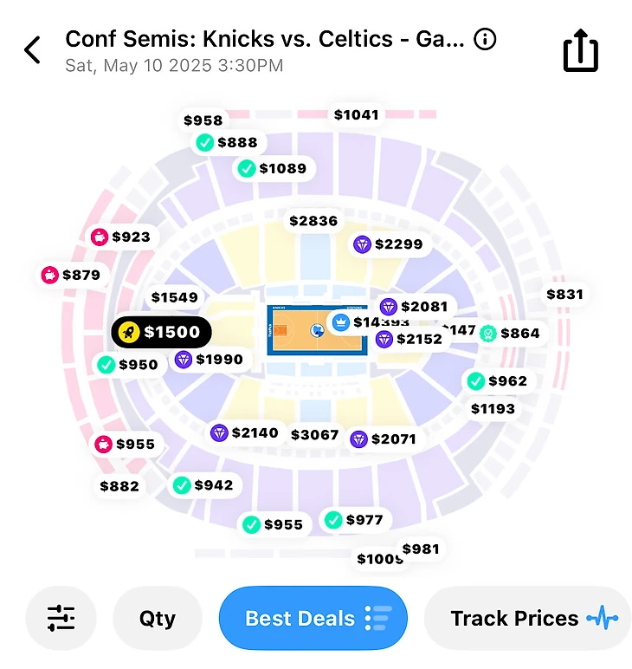Open the Qty quantity selector
The height and width of the screenshot is (669, 632).
(x=158, y=618)
